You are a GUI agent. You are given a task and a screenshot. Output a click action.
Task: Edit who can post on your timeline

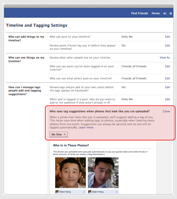click(x=168, y=37)
